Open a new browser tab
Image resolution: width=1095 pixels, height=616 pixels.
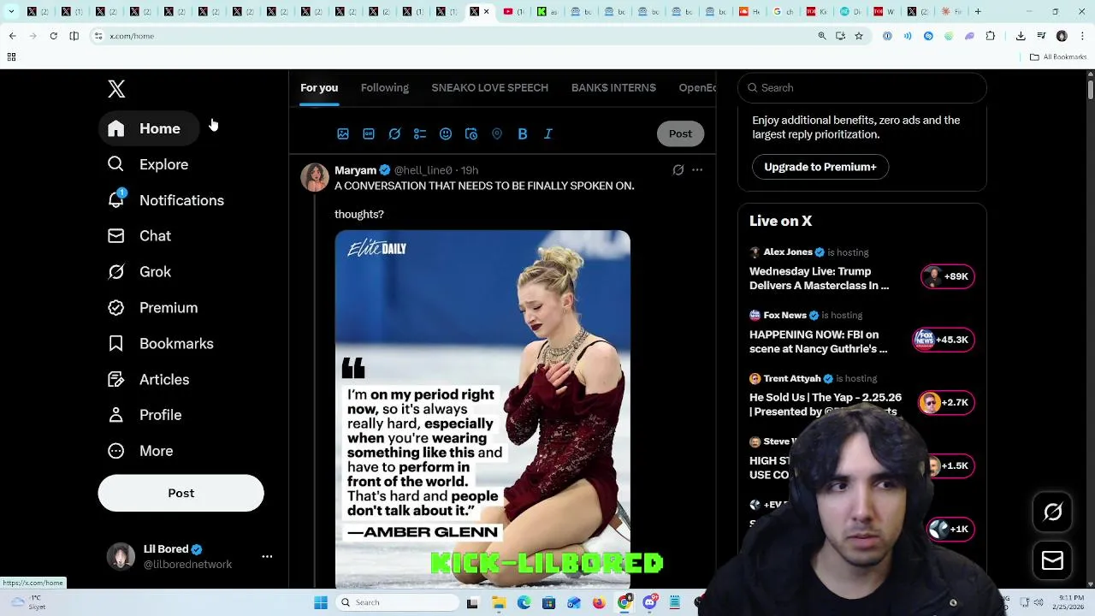click(x=978, y=12)
